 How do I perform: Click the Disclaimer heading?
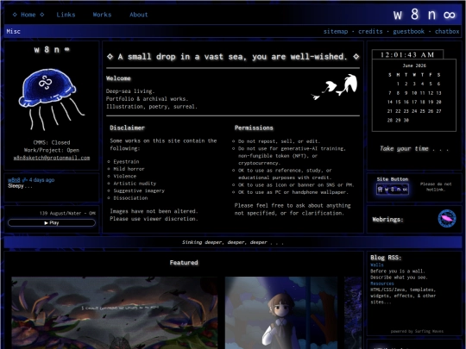[x=127, y=128]
